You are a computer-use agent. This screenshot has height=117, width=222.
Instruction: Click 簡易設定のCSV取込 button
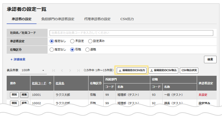click(x=163, y=70)
